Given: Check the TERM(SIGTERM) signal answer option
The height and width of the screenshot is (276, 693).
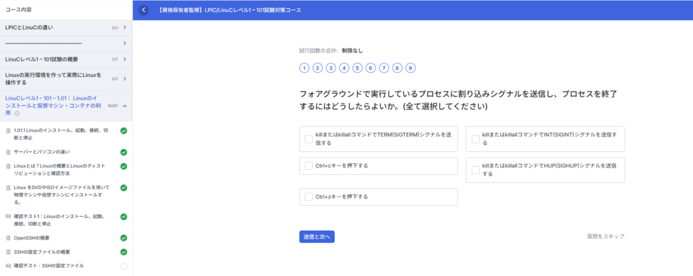Looking at the screenshot, I should point(309,138).
